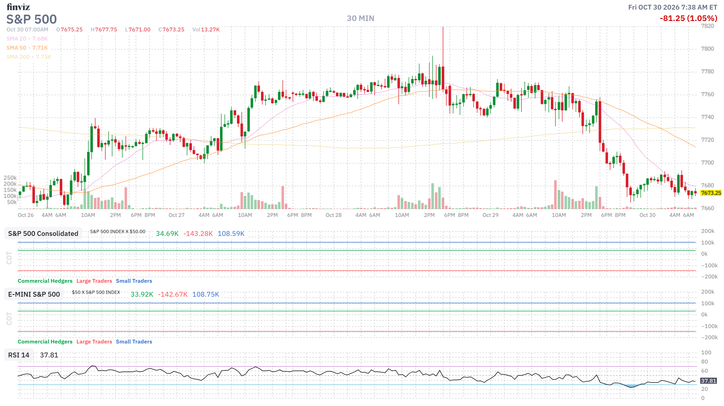Click the Oct 30 07:00AM candle timestamp

(27, 30)
